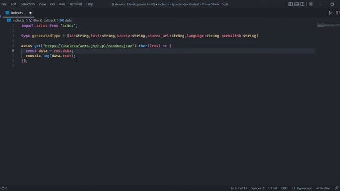This screenshot has width=340, height=191.
Task: Open the File menu
Action: pos(4,4)
